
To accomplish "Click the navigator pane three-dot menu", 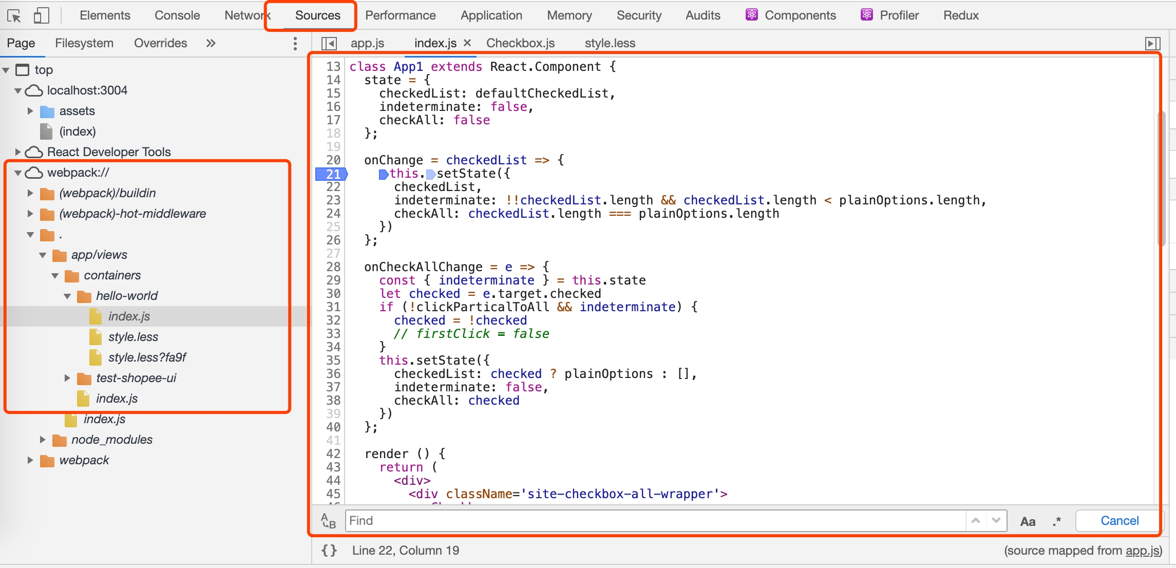I will click(295, 43).
